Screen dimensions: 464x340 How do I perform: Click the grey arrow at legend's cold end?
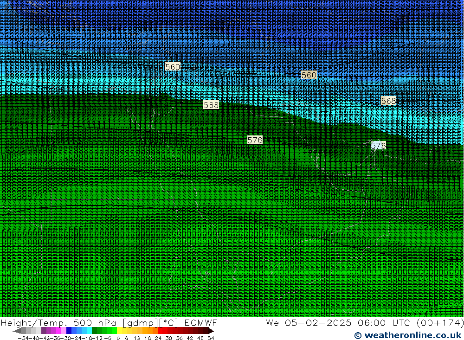pos(17,331)
